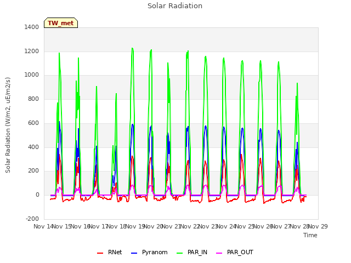The width and height of the screenshot is (351, 263).
Task: Toggle the RNet series in legend
Action: [x=110, y=252]
